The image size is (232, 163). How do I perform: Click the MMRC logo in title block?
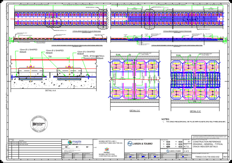coord(107,150)
